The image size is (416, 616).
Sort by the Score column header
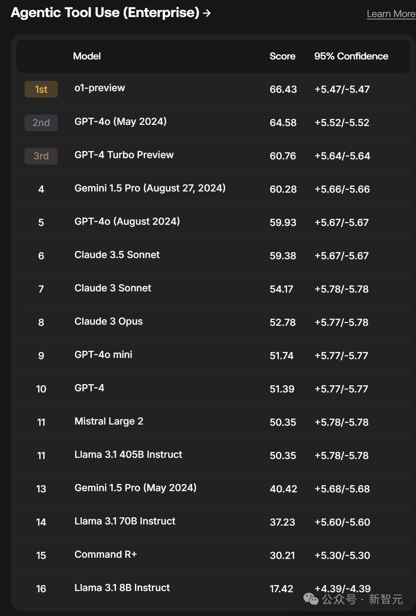(x=282, y=56)
